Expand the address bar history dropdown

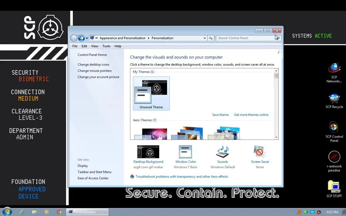(205, 38)
